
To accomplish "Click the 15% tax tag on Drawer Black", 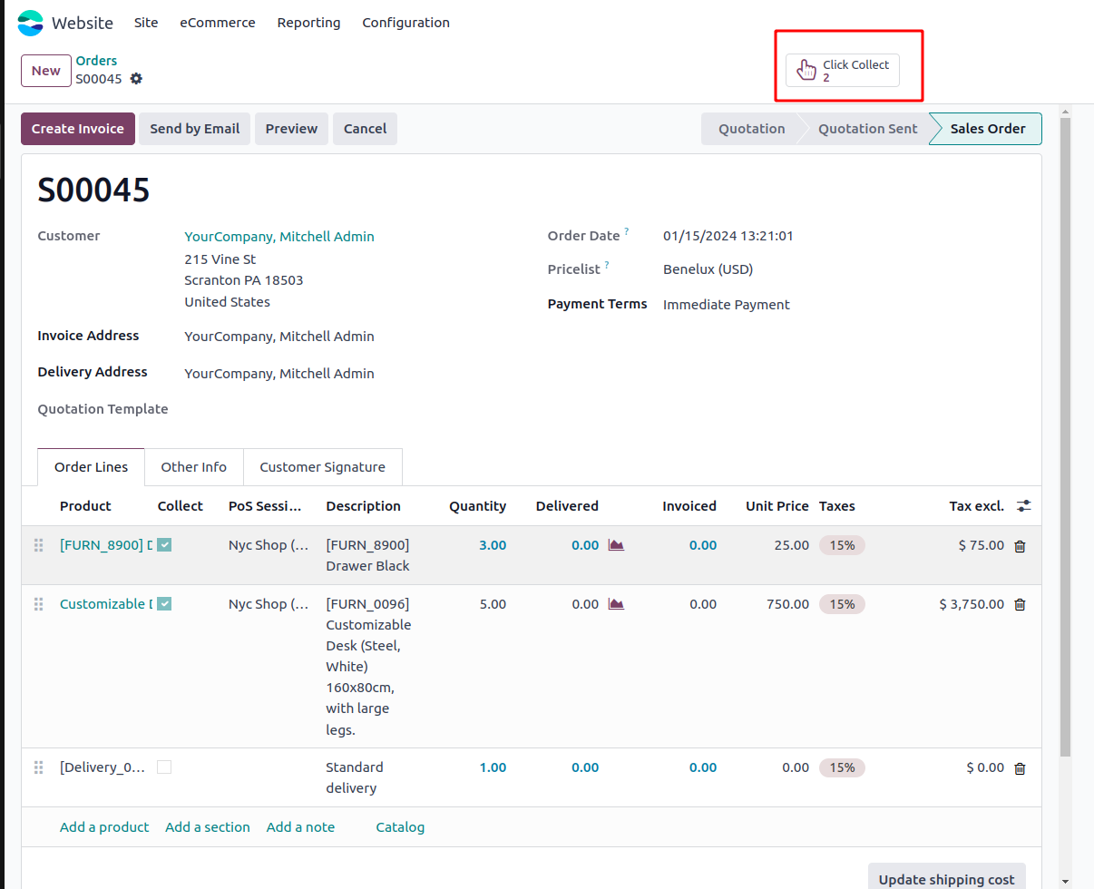I will tap(841, 545).
